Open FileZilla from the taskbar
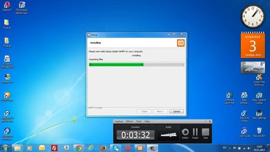 [x=54, y=148]
